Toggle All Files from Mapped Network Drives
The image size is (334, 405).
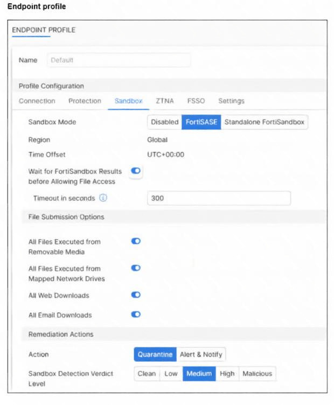click(x=136, y=268)
